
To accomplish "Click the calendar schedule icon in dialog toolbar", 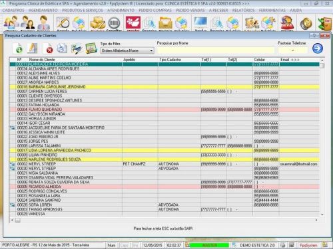I will coord(91,48).
